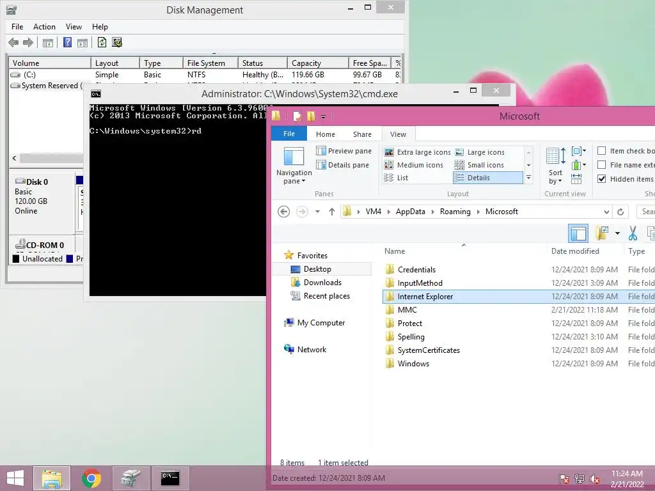This screenshot has width=655, height=491.
Task: Open recent locations dropdown in Explorer
Action: [x=317, y=212]
